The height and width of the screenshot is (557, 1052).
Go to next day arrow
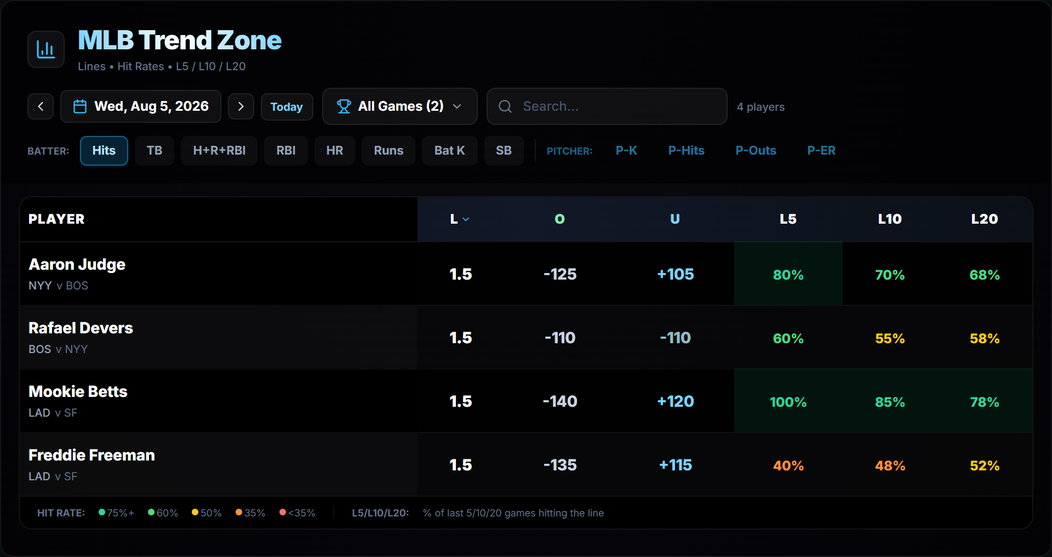point(241,106)
